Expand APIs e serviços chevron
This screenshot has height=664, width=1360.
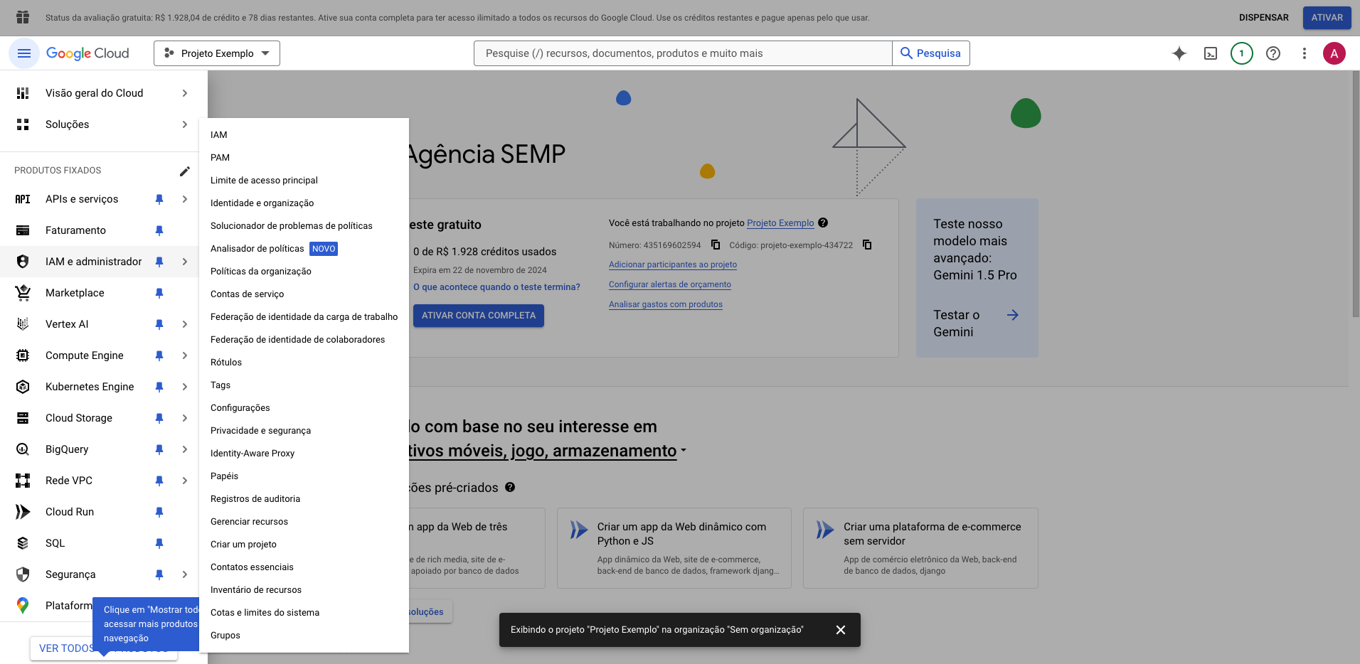pyautogui.click(x=185, y=199)
